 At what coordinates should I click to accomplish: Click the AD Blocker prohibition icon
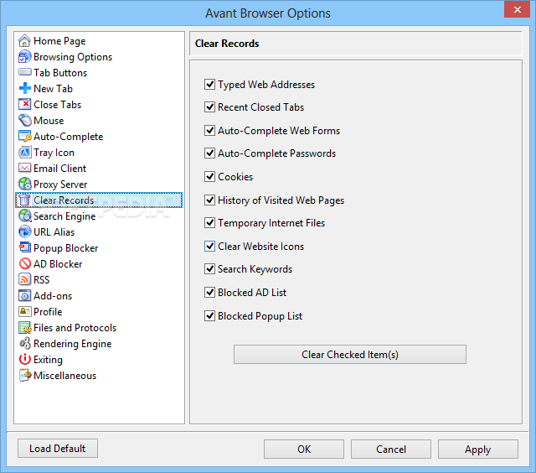pyautogui.click(x=24, y=264)
